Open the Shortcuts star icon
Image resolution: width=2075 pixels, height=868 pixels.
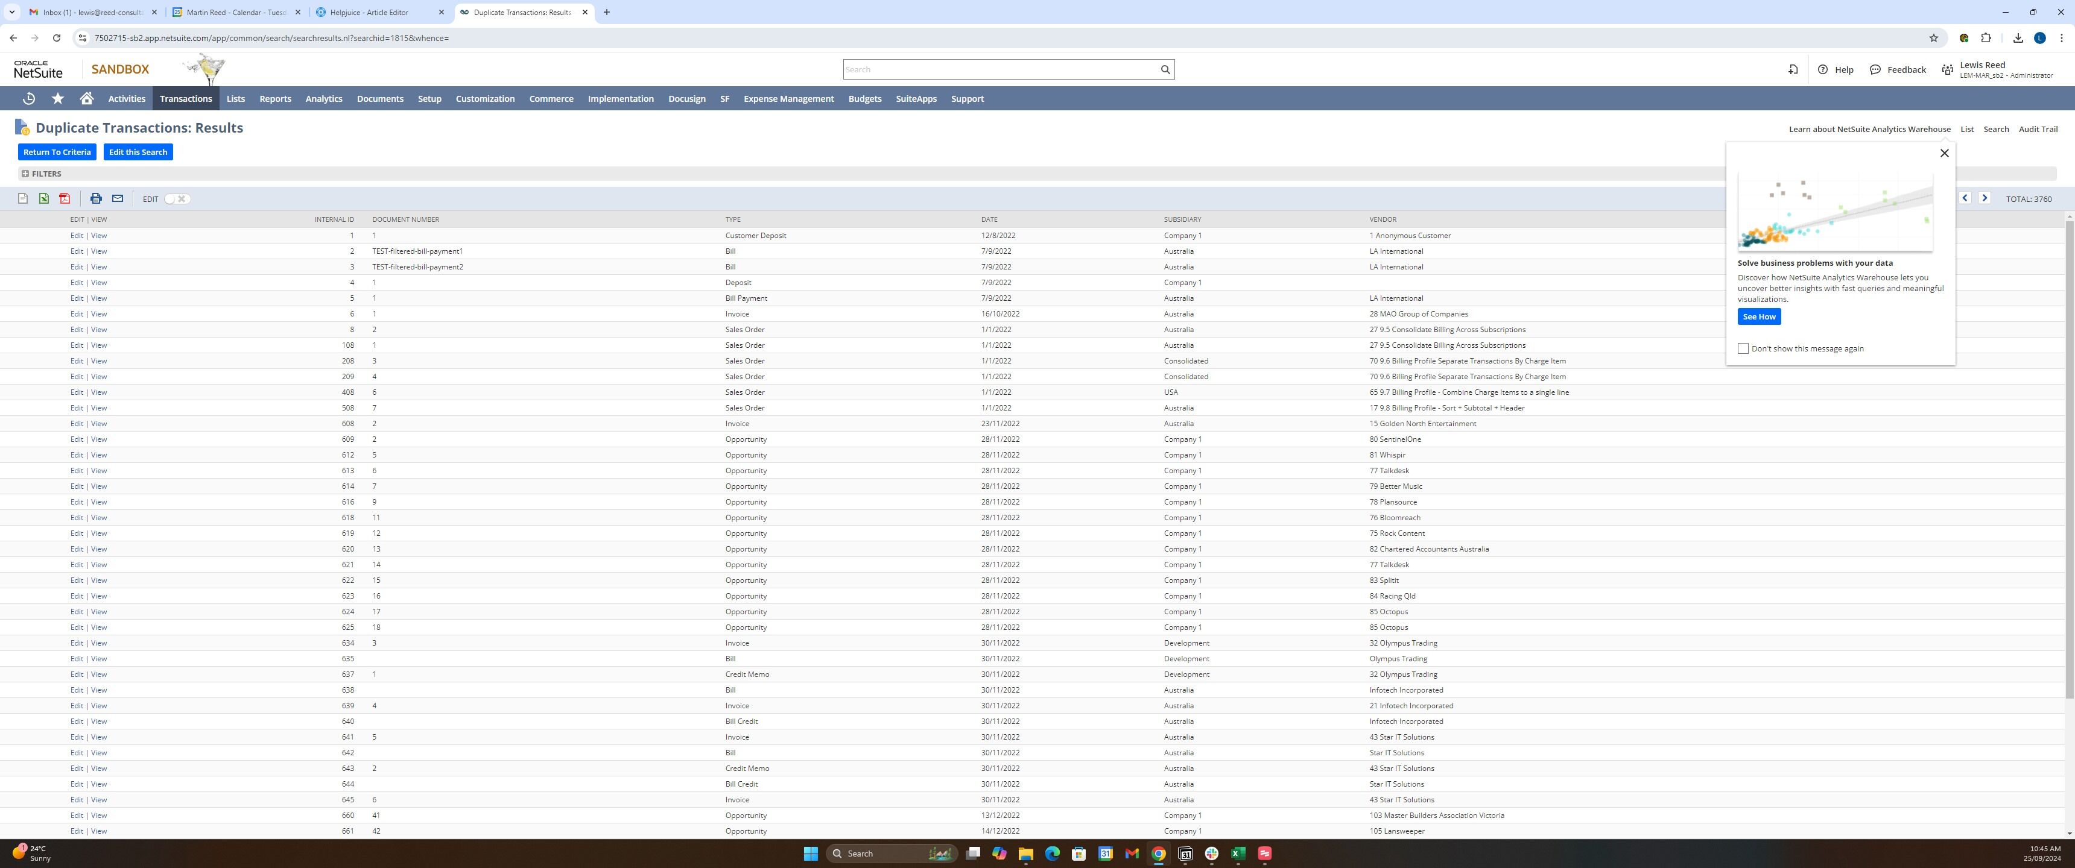click(x=58, y=98)
